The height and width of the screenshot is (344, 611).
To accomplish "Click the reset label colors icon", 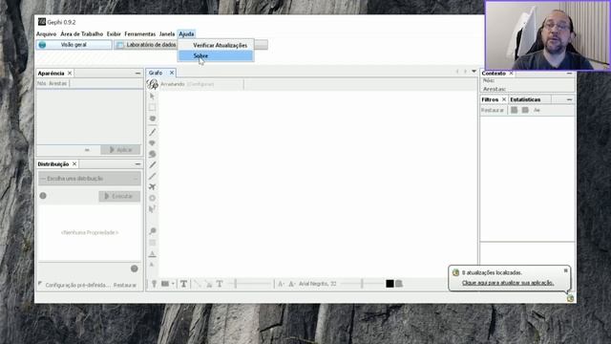I will click(x=153, y=254).
